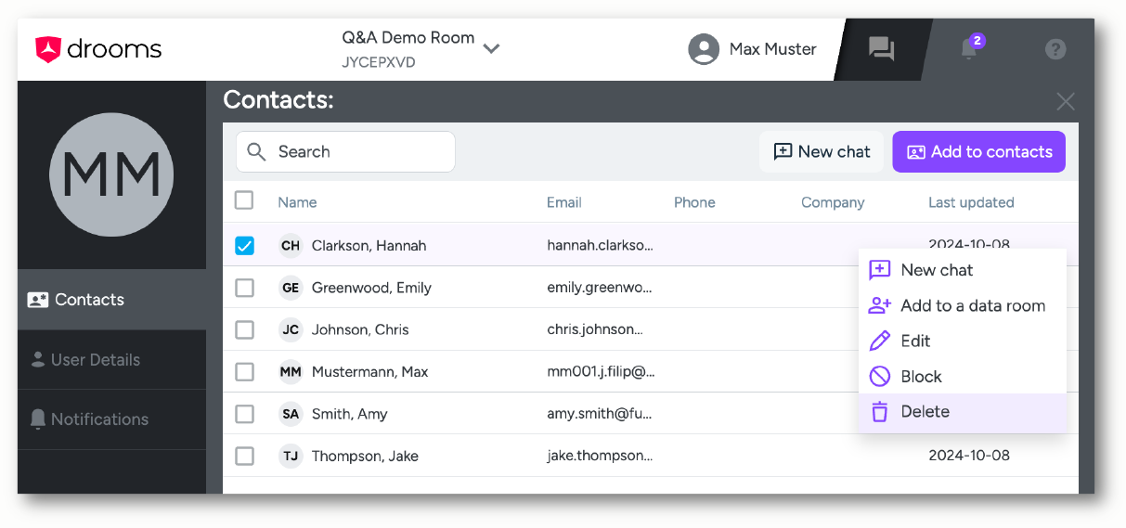Tick the checkbox for Greenwood, Emily
The height and width of the screenshot is (528, 1126).
click(x=244, y=288)
